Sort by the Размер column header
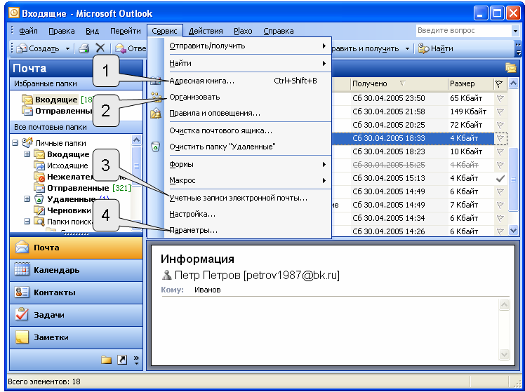This screenshot has width=525, height=392. (471, 83)
